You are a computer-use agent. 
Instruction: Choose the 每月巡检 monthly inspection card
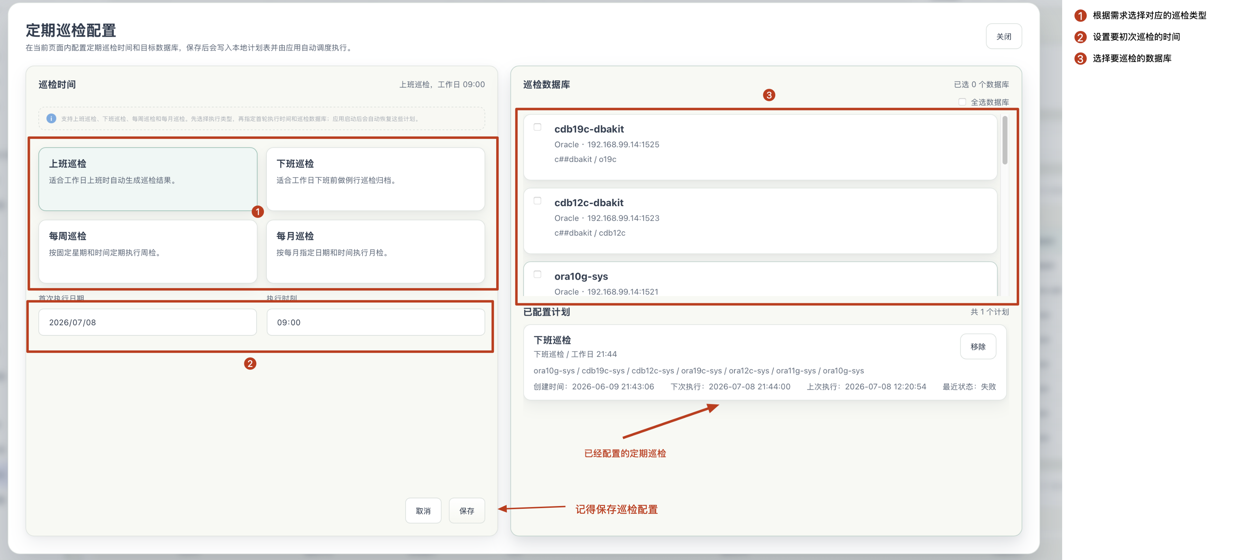point(375,251)
